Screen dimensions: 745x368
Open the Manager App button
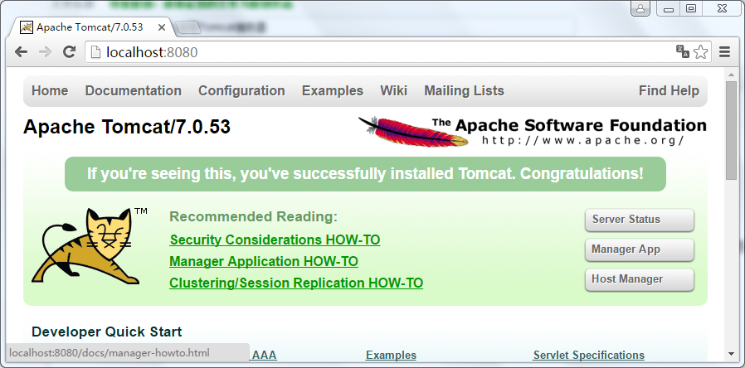[640, 249]
